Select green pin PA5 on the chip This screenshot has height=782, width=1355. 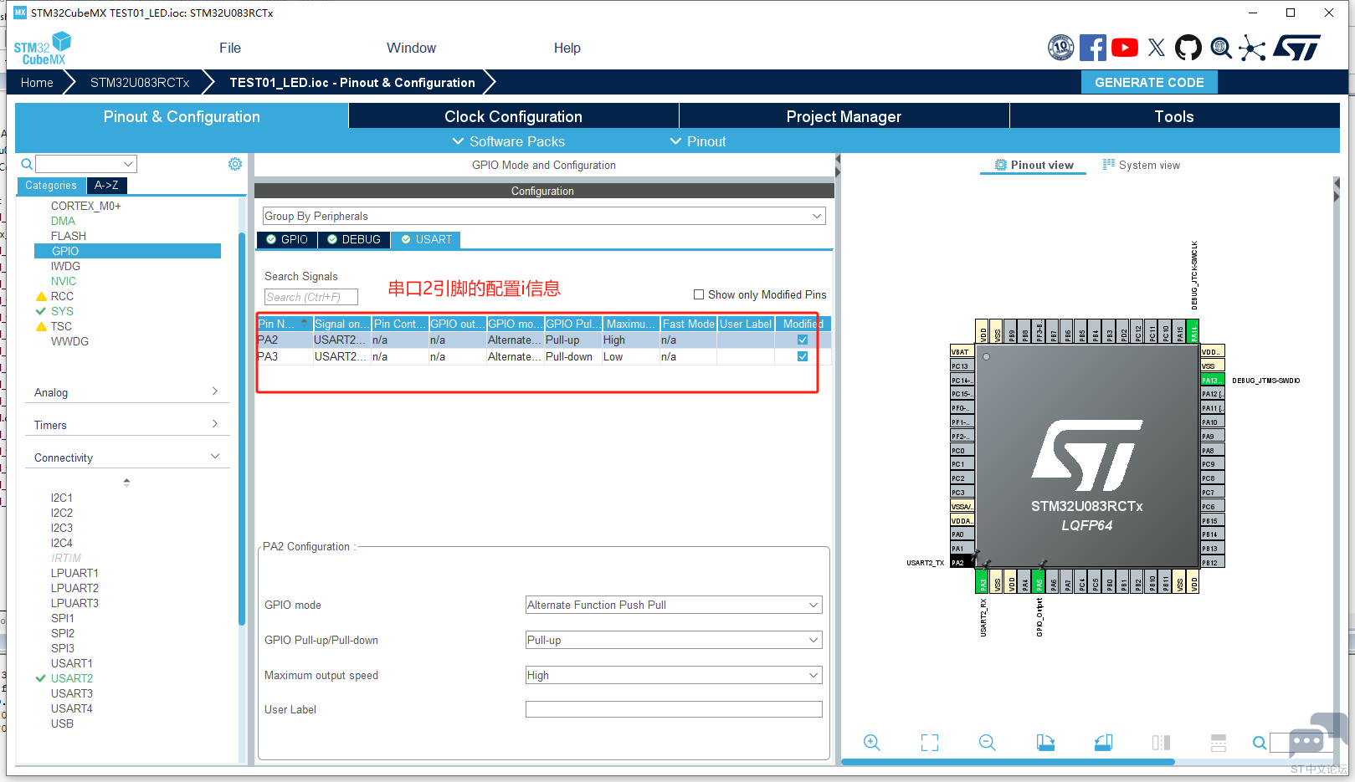pyautogui.click(x=1039, y=581)
